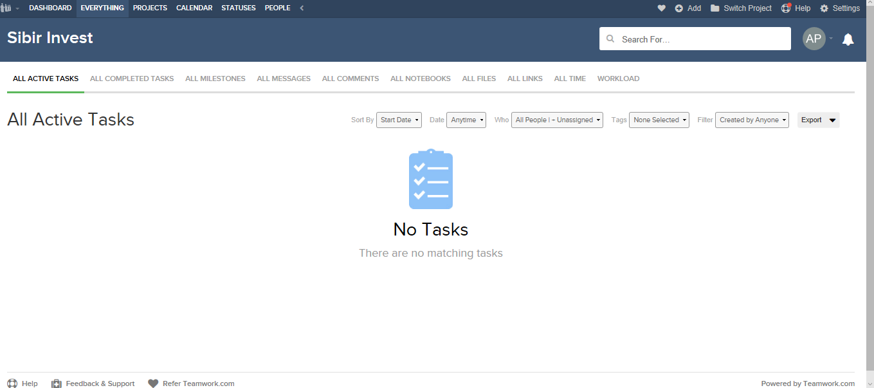Open the Help lifebuoy in top bar

(x=796, y=8)
